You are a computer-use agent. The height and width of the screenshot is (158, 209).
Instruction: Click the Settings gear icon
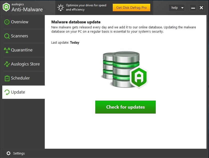click(8, 153)
